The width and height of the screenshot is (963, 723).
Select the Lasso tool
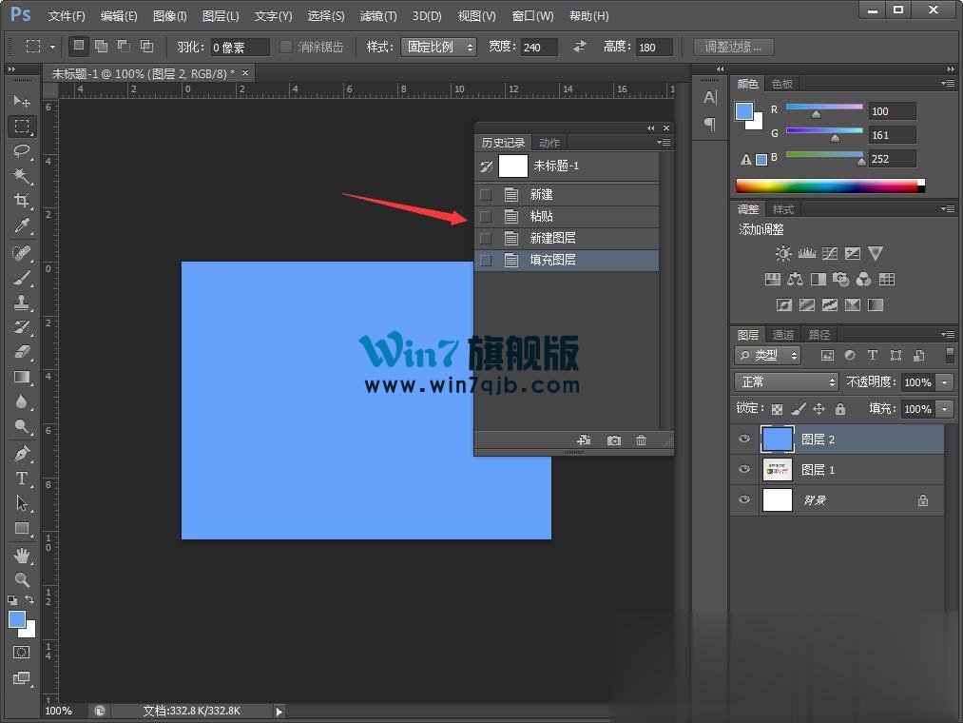22,150
